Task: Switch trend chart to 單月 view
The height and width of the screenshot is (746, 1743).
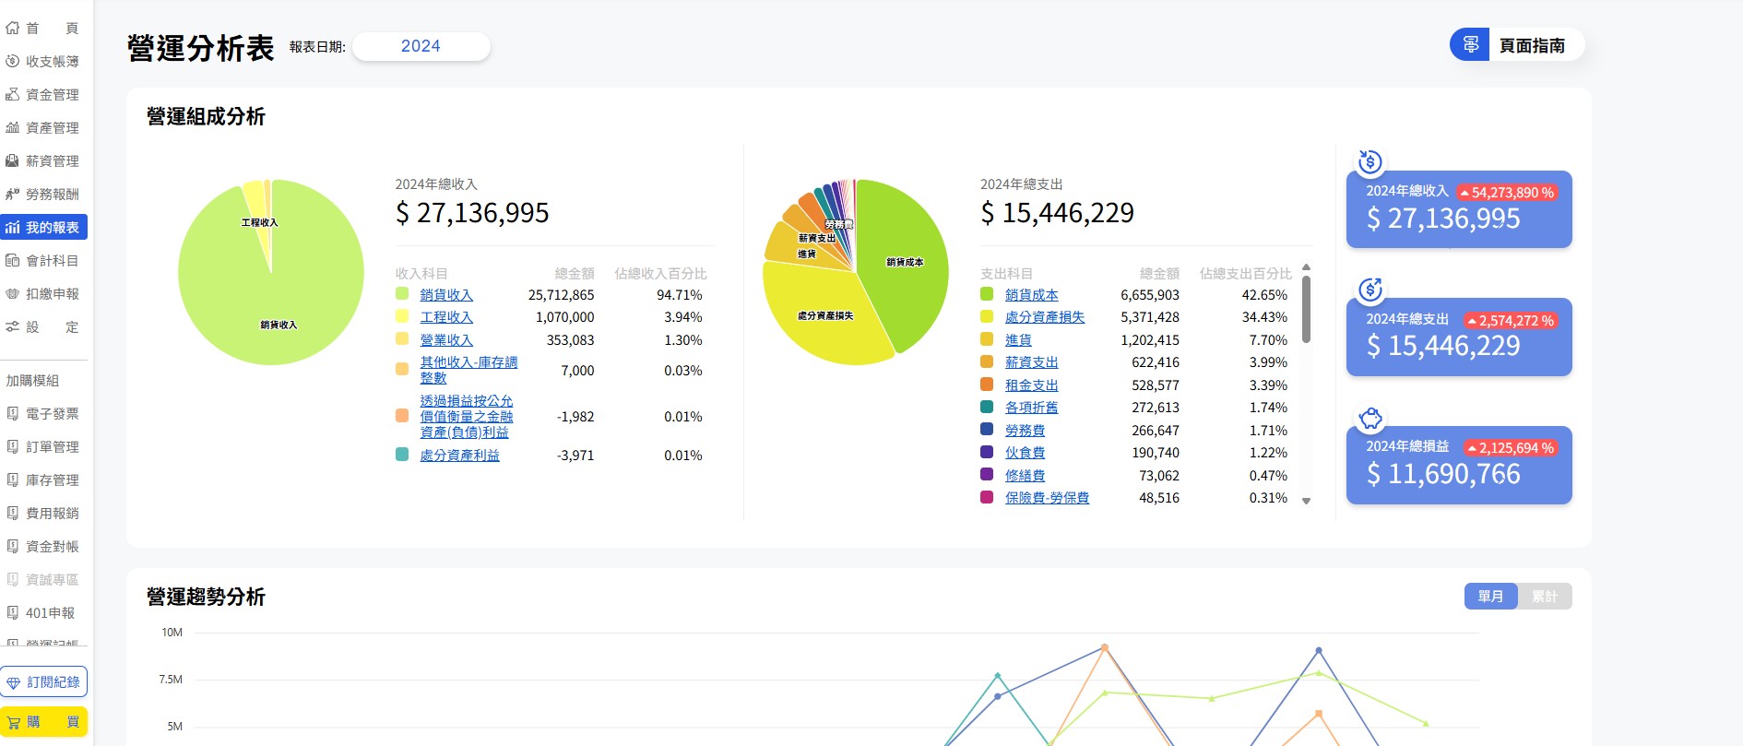Action: click(x=1490, y=597)
